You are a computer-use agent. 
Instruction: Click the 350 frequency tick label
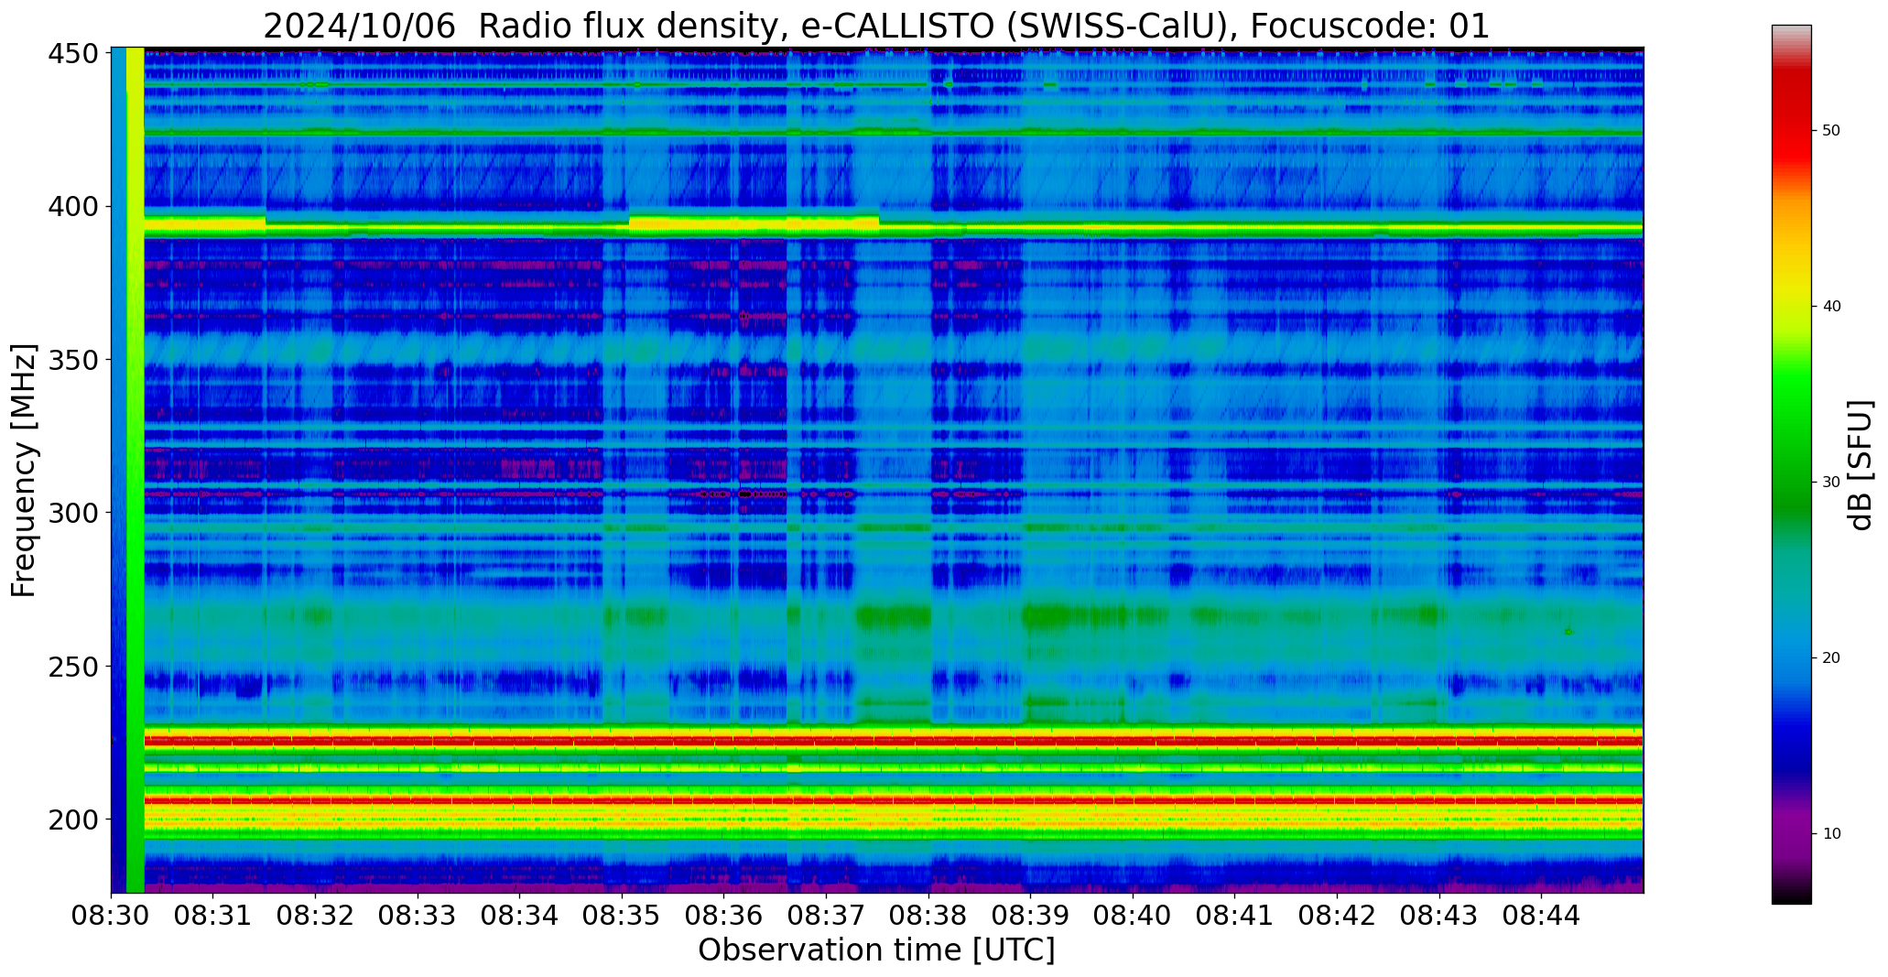pyautogui.click(x=72, y=360)
